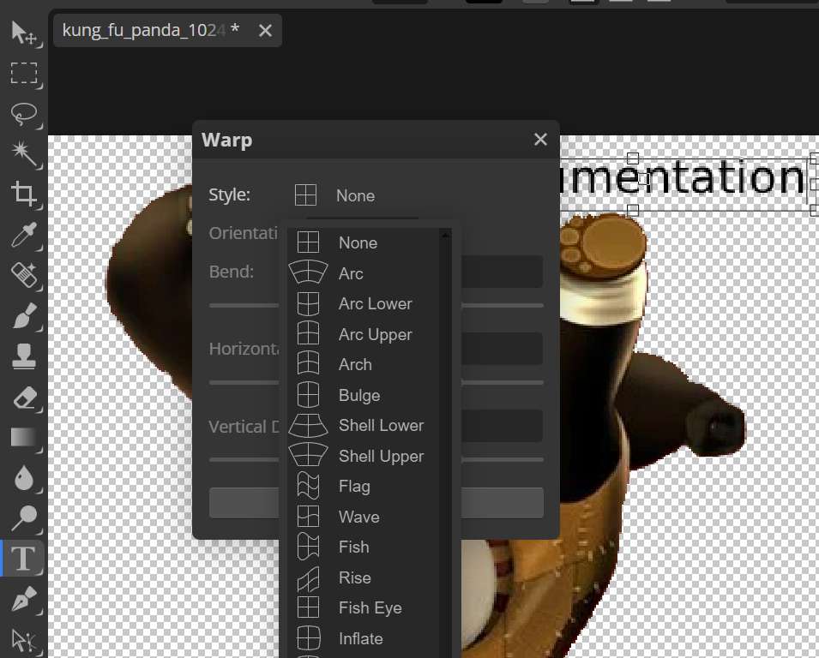The width and height of the screenshot is (819, 658).
Task: Select the Dodge tool
Action: 23,517
